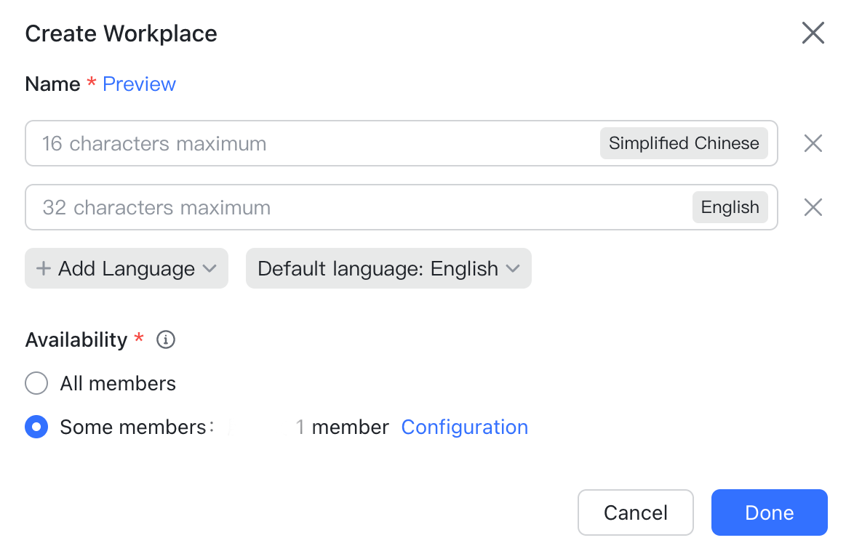
Task: Click the Create Workplace dialog title
Action: (121, 33)
